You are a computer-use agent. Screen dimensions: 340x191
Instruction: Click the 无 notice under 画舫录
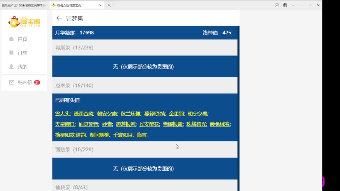(x=143, y=168)
